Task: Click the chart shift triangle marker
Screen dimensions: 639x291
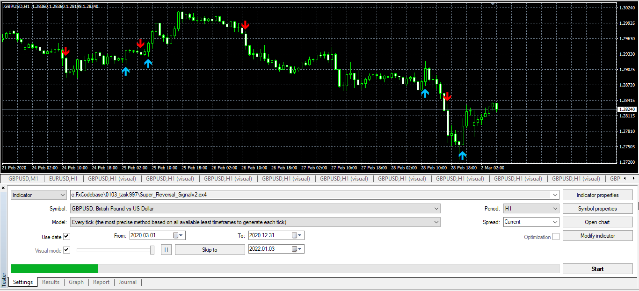Action: [492, 3]
